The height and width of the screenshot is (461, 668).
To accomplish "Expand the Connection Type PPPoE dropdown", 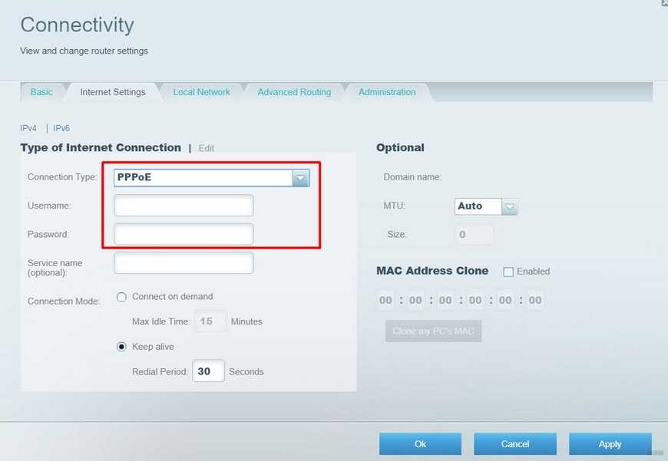I will pyautogui.click(x=300, y=178).
